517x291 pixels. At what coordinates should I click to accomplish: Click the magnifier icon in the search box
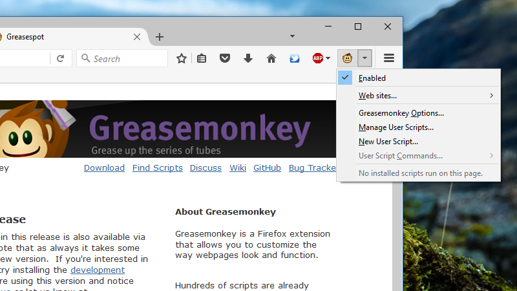coord(85,58)
